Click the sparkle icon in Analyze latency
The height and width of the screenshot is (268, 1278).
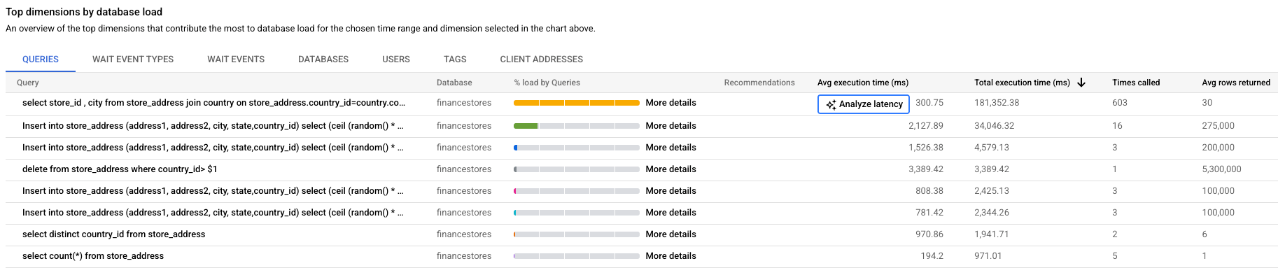point(831,104)
